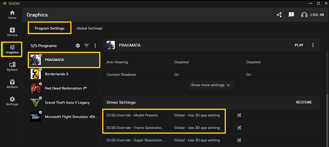The width and height of the screenshot is (329, 147).
Task: Click DLSS Override - Frame Generation label
Action: (x=135, y=128)
